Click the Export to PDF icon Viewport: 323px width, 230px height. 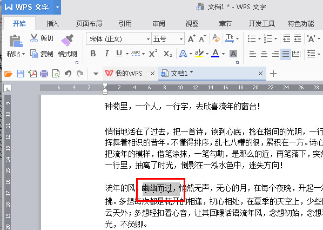coord(32,74)
